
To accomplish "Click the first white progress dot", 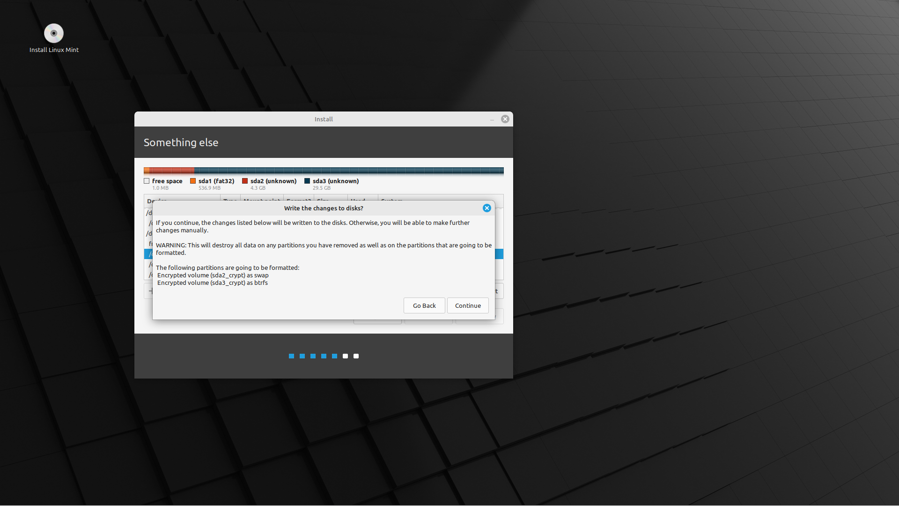I will coord(345,356).
